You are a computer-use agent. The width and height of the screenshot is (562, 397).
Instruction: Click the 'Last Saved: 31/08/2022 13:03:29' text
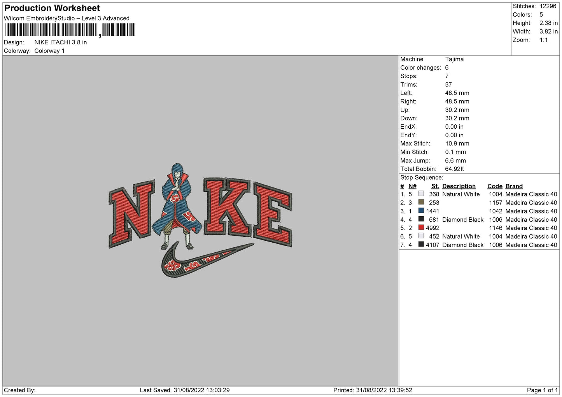pyautogui.click(x=185, y=390)
